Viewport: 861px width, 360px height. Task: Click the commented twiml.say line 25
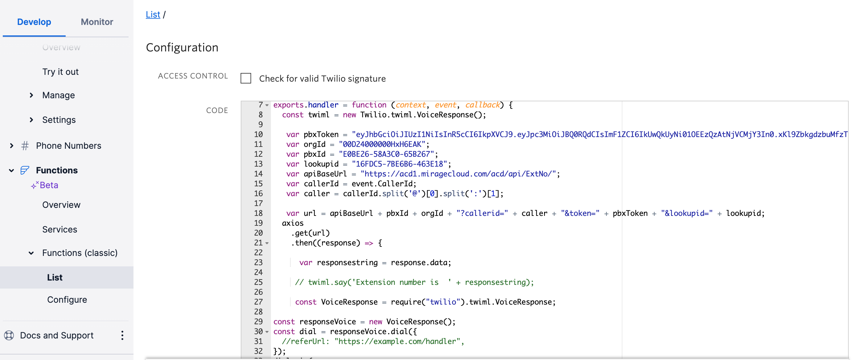414,282
